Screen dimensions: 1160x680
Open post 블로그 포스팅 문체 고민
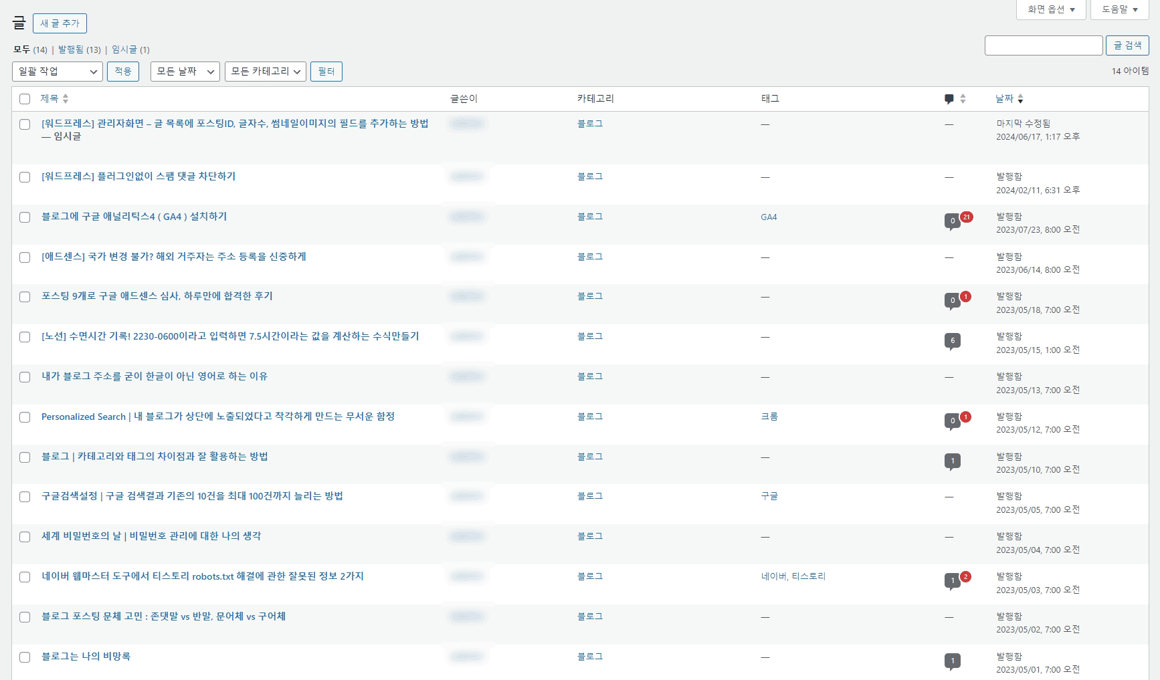[163, 616]
